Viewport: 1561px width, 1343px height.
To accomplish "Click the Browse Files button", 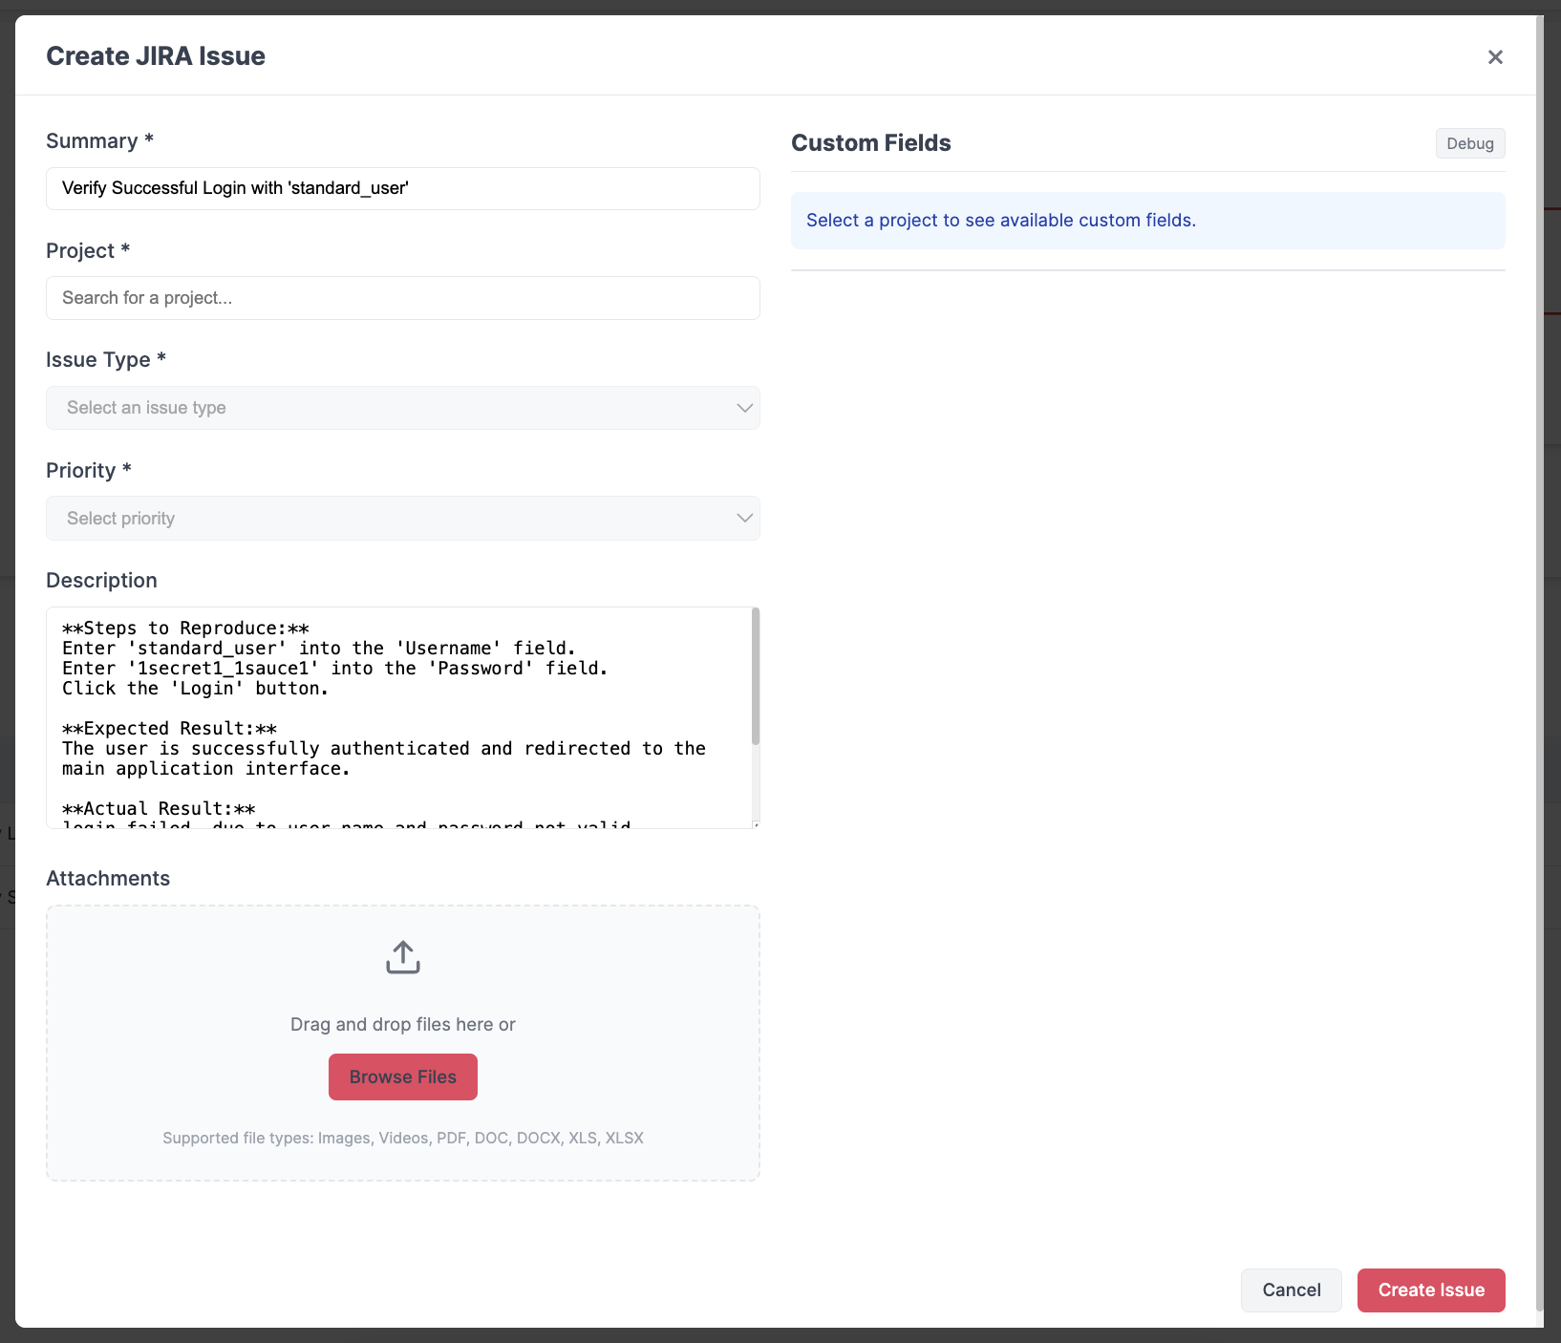I will tap(403, 1077).
